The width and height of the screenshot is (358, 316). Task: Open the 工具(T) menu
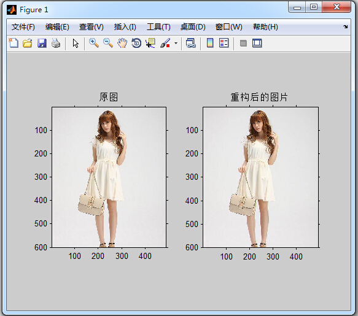click(158, 27)
